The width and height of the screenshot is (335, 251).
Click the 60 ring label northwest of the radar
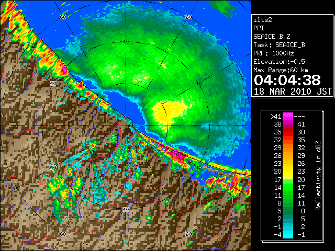(x=63, y=17)
